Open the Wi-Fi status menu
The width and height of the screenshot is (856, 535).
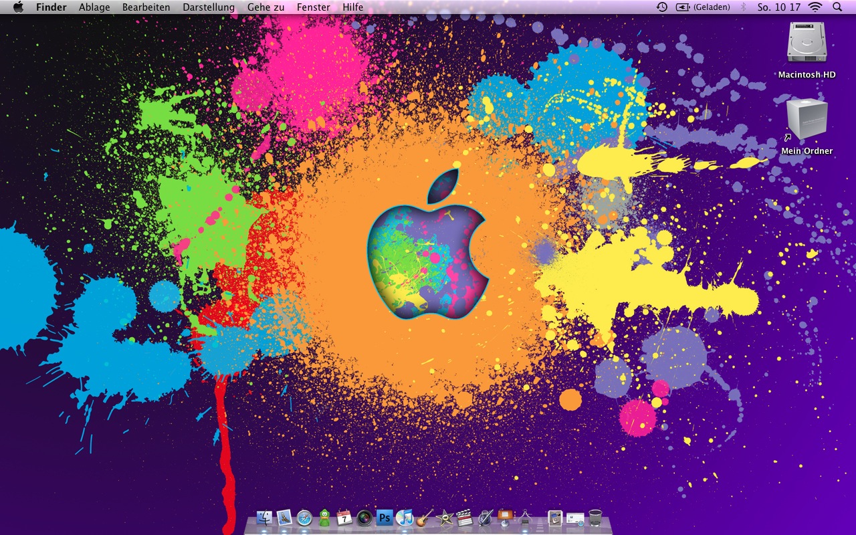pos(815,7)
